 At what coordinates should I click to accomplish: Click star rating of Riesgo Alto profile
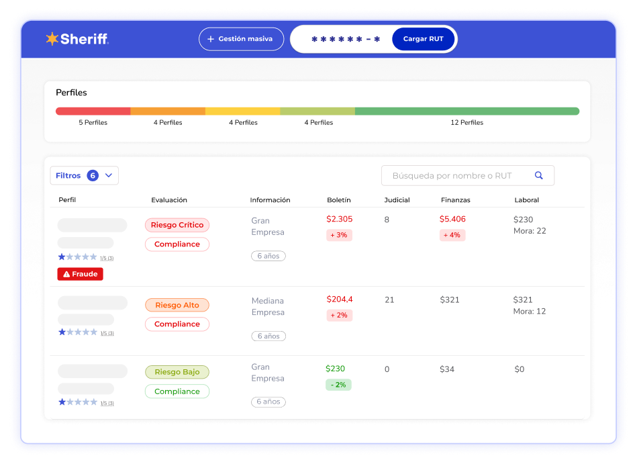point(78,332)
